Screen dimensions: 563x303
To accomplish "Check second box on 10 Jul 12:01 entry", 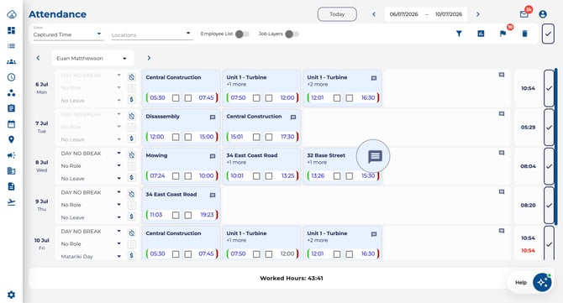I will (349, 253).
